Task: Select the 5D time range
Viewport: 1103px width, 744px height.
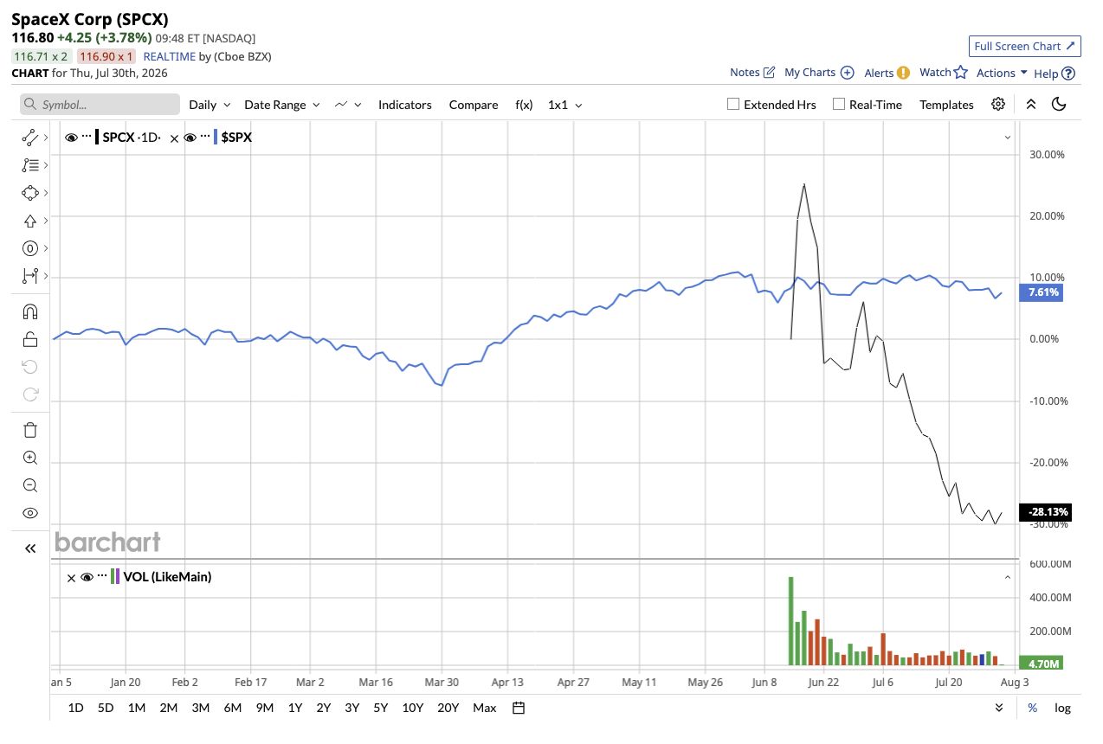Action: click(x=106, y=708)
